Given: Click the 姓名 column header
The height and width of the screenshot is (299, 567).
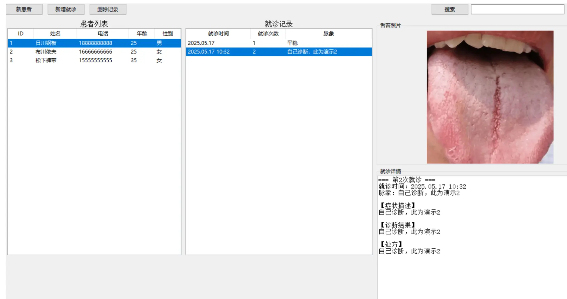Looking at the screenshot, I should [x=55, y=34].
